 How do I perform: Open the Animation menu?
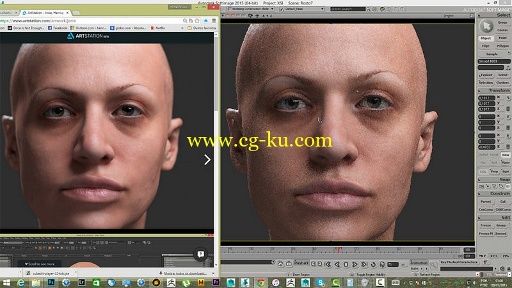pos(419,263)
